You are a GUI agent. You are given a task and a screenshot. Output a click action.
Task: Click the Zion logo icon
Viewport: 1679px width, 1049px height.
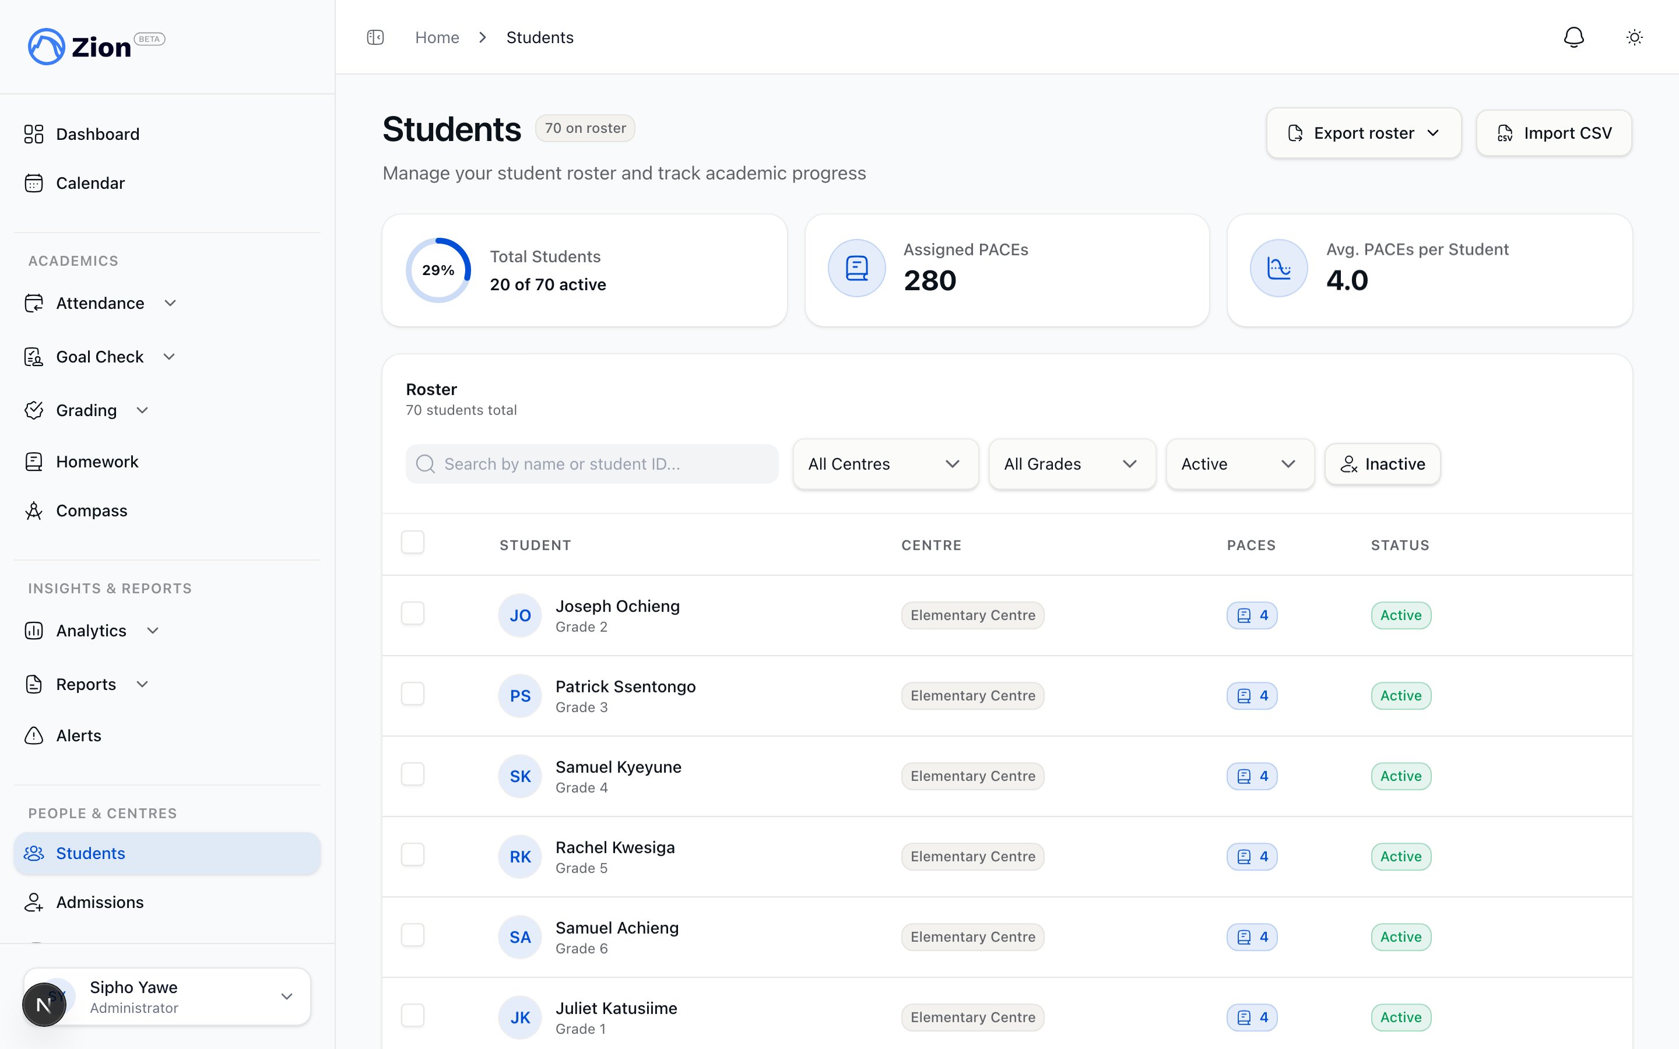coord(46,47)
